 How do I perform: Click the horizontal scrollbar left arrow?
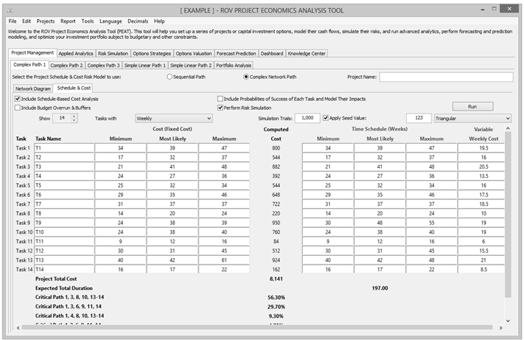[18, 328]
